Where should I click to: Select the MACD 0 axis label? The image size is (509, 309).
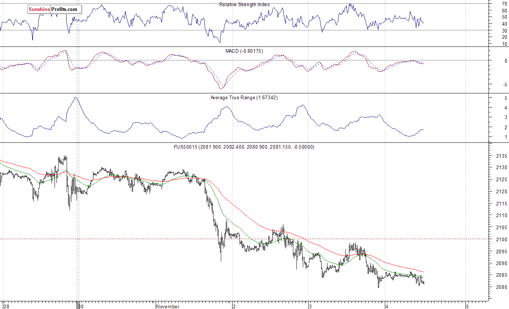coord(506,61)
